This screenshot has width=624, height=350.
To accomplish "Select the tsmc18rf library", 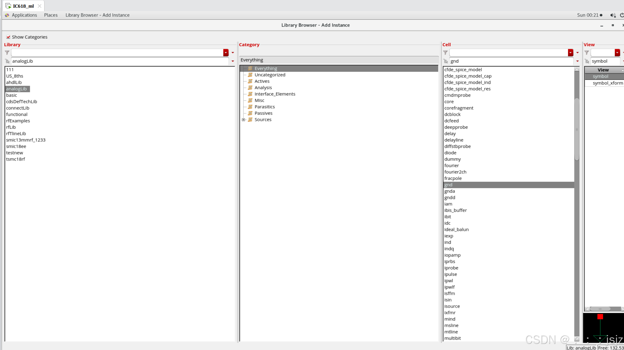I will (x=15, y=159).
